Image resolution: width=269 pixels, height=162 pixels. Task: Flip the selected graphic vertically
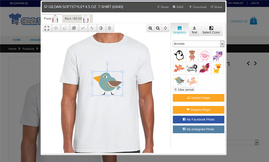click(92, 28)
